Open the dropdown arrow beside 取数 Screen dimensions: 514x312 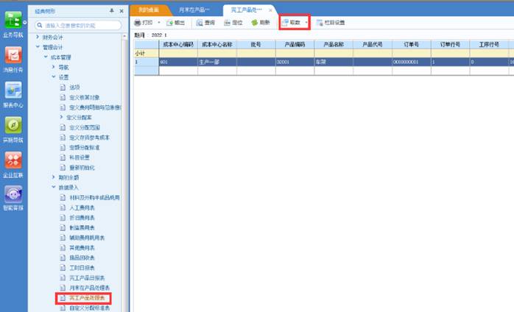pos(306,23)
